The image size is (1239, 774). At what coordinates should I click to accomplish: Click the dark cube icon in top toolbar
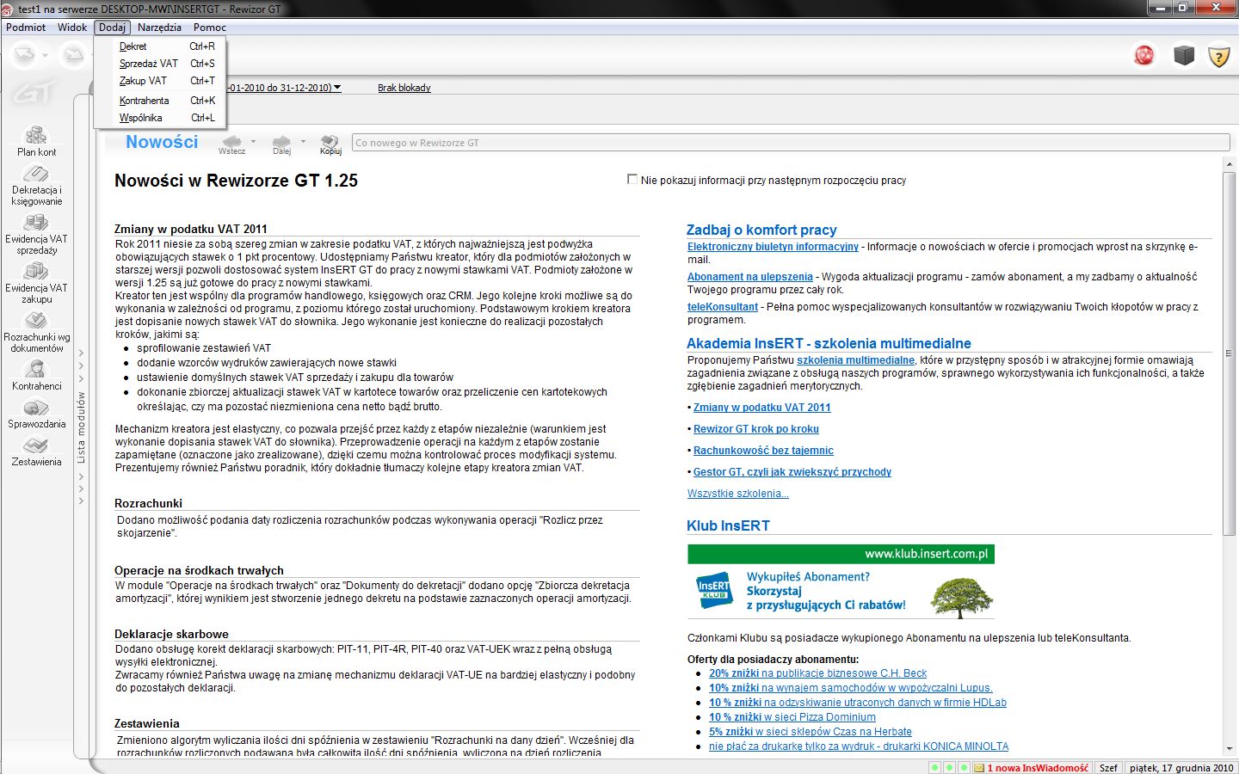(x=1184, y=56)
